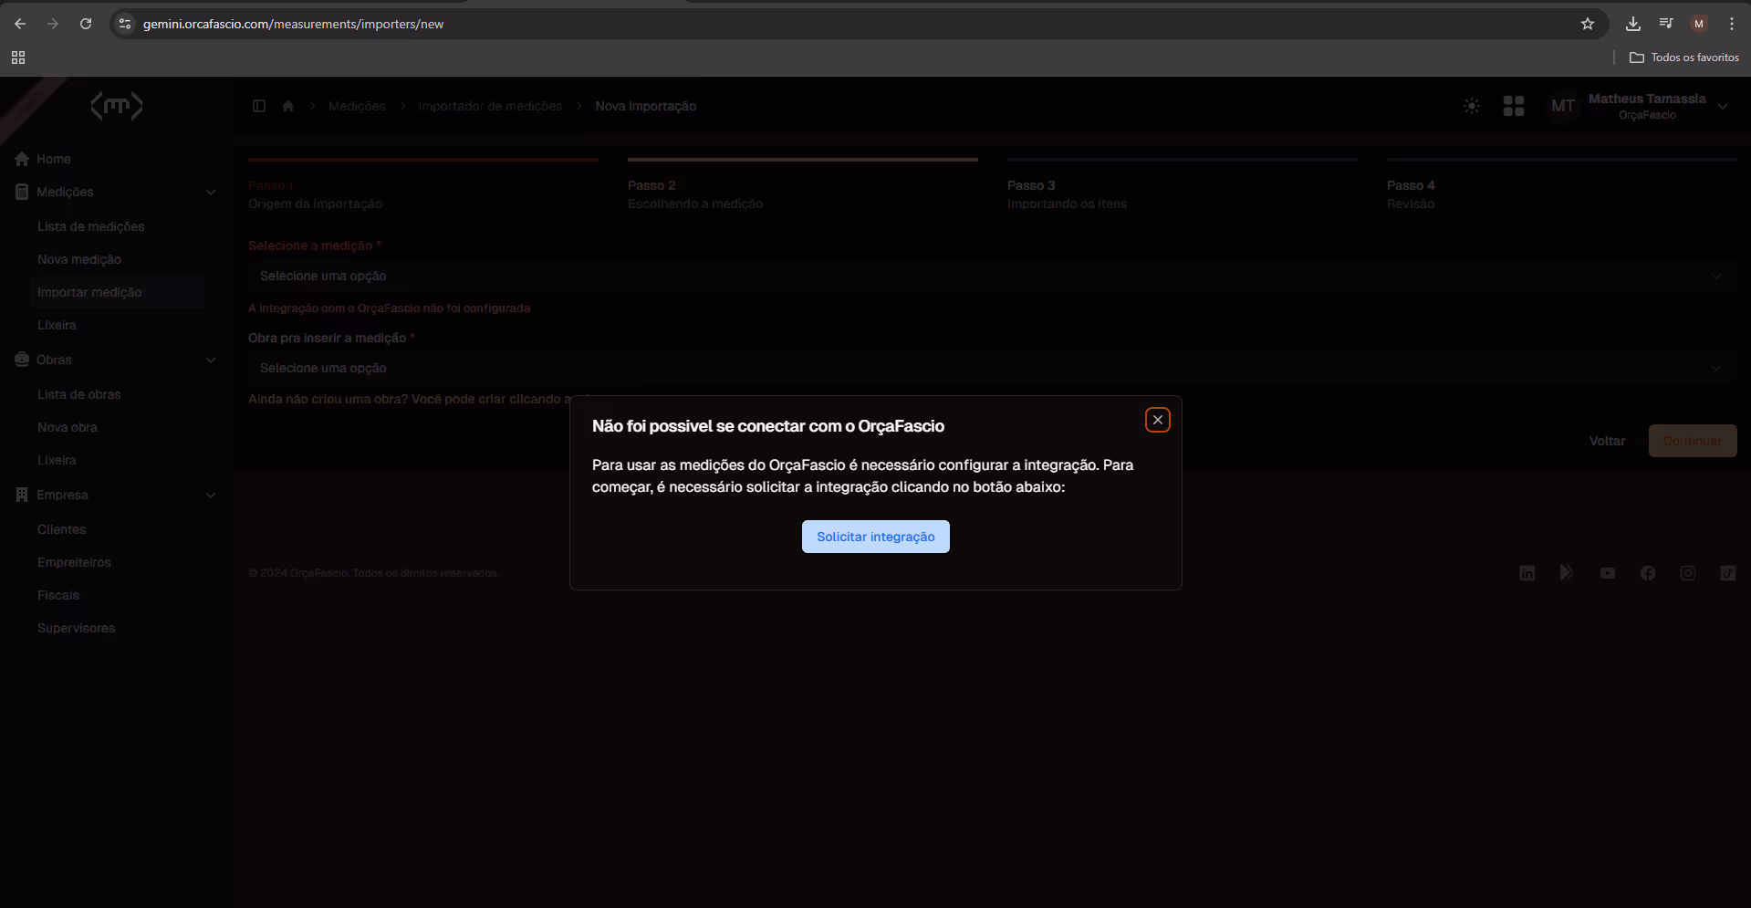Click the Continuar button
Viewport: 1751px width, 908px height.
click(1693, 441)
